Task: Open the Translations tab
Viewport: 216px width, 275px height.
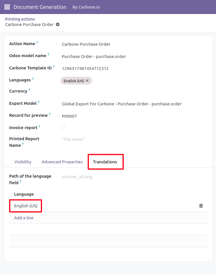Action: (105, 162)
